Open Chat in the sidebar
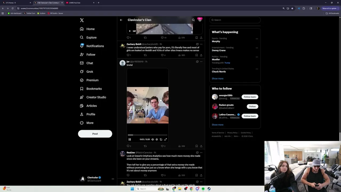Viewport: 341px width, 192px height. tap(86, 63)
